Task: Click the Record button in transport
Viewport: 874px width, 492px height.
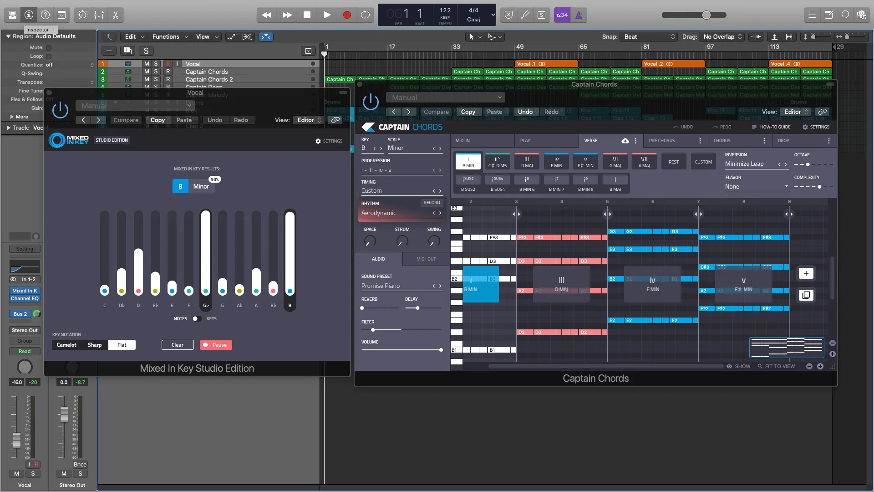Action: pyautogui.click(x=346, y=15)
